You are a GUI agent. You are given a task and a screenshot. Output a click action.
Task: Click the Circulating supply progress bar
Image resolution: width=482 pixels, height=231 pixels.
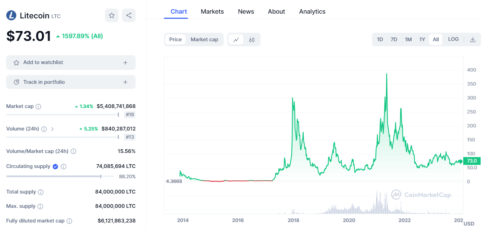coord(60,176)
